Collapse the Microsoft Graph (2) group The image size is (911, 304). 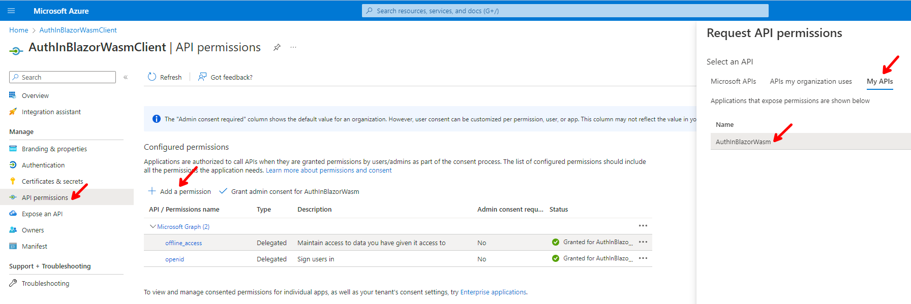coord(153,226)
